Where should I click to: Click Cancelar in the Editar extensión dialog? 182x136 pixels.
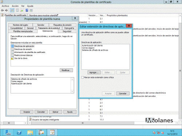click(x=123, y=94)
